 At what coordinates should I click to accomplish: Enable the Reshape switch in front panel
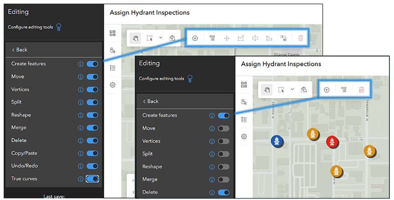tap(223, 167)
